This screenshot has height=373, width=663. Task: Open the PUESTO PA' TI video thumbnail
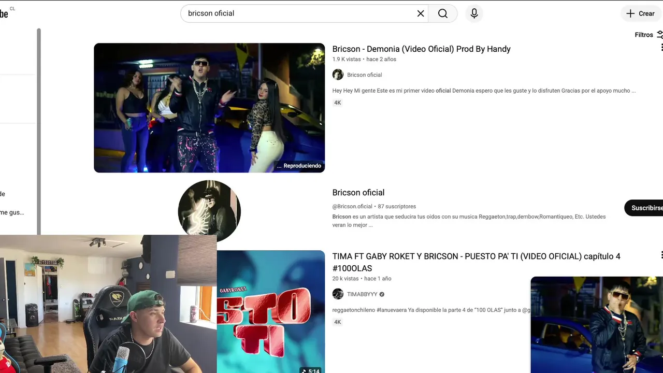tap(271, 311)
